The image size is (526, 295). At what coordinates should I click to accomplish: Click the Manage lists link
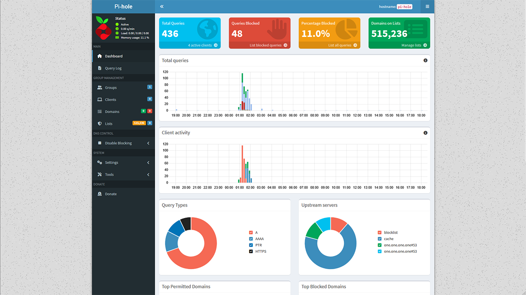tap(414, 45)
